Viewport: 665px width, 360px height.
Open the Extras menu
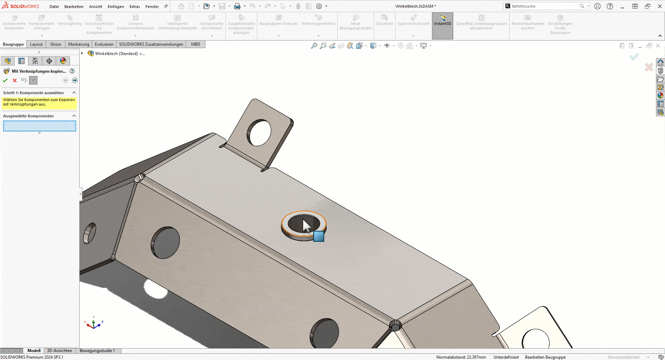[134, 6]
